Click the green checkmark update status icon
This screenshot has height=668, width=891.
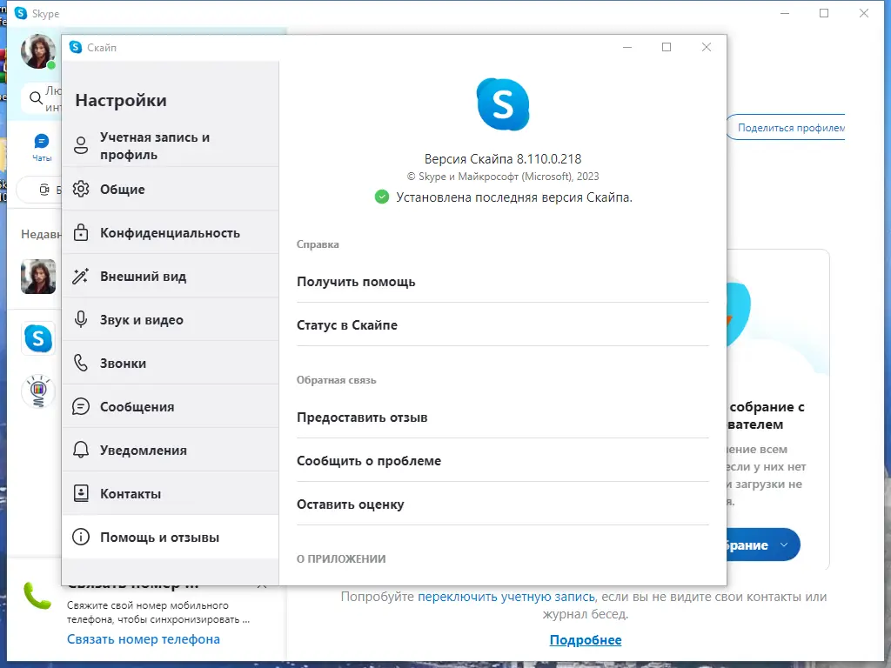coord(382,197)
